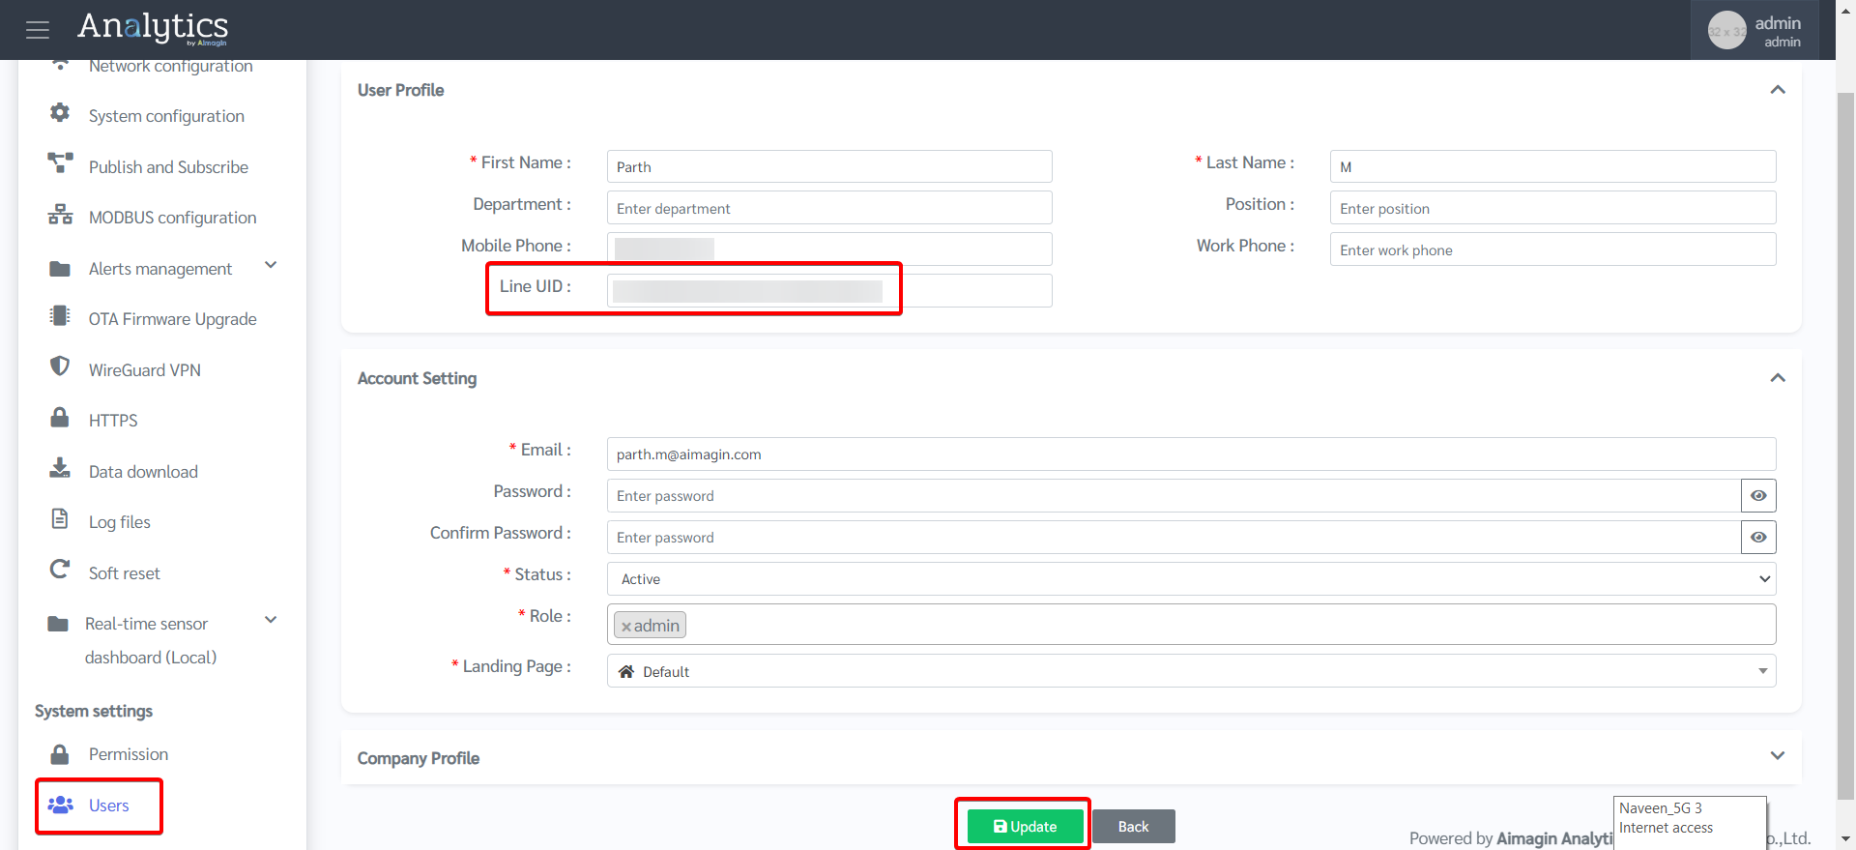Click the Update button
This screenshot has width=1856, height=850.
[1025, 827]
